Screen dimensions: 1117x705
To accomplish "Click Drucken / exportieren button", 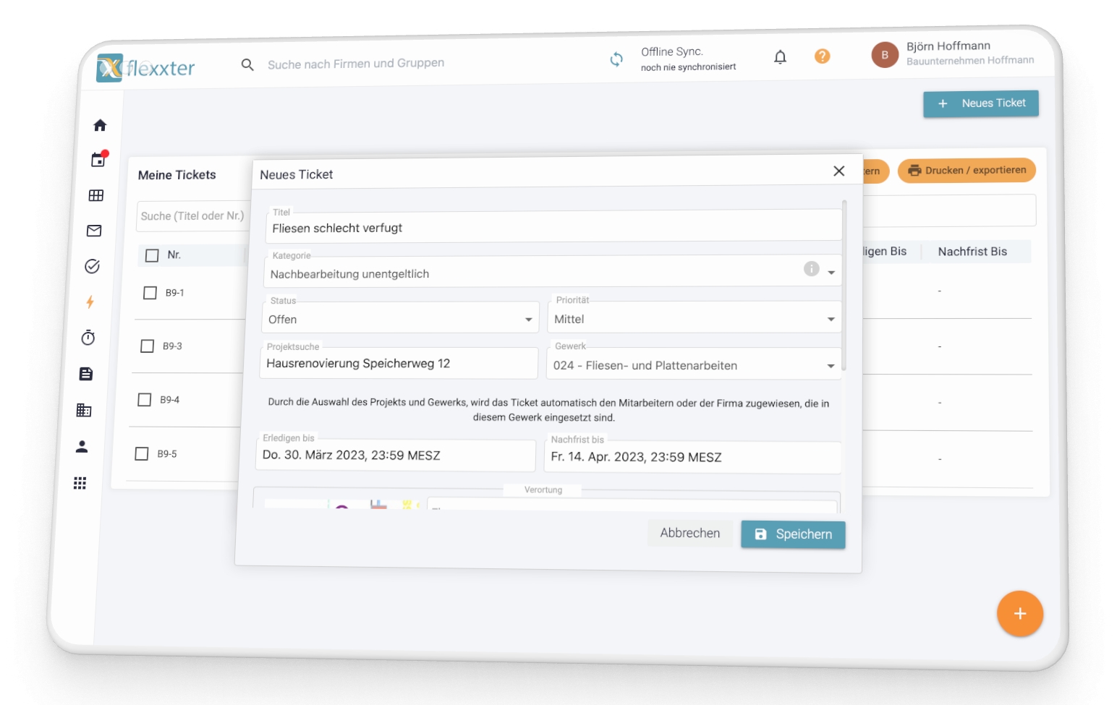I will tap(967, 171).
